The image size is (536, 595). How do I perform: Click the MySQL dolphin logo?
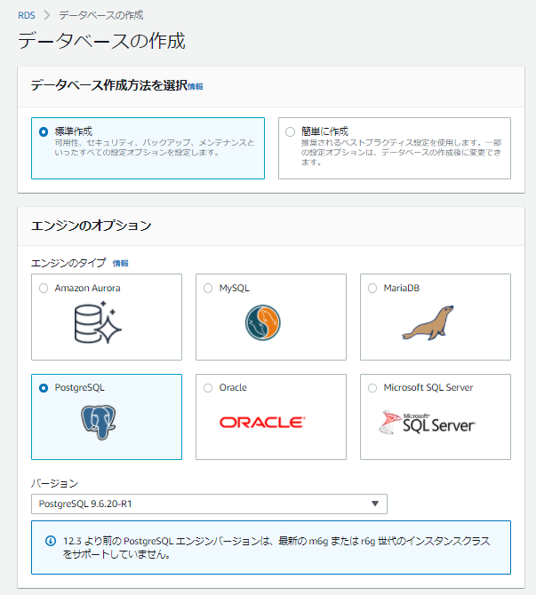262,322
